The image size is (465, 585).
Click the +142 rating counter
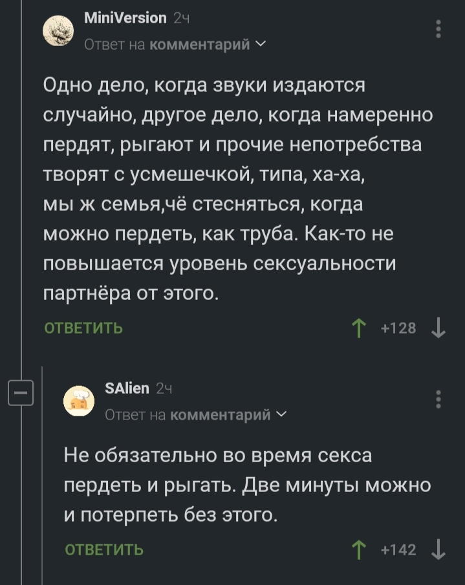[x=398, y=549]
